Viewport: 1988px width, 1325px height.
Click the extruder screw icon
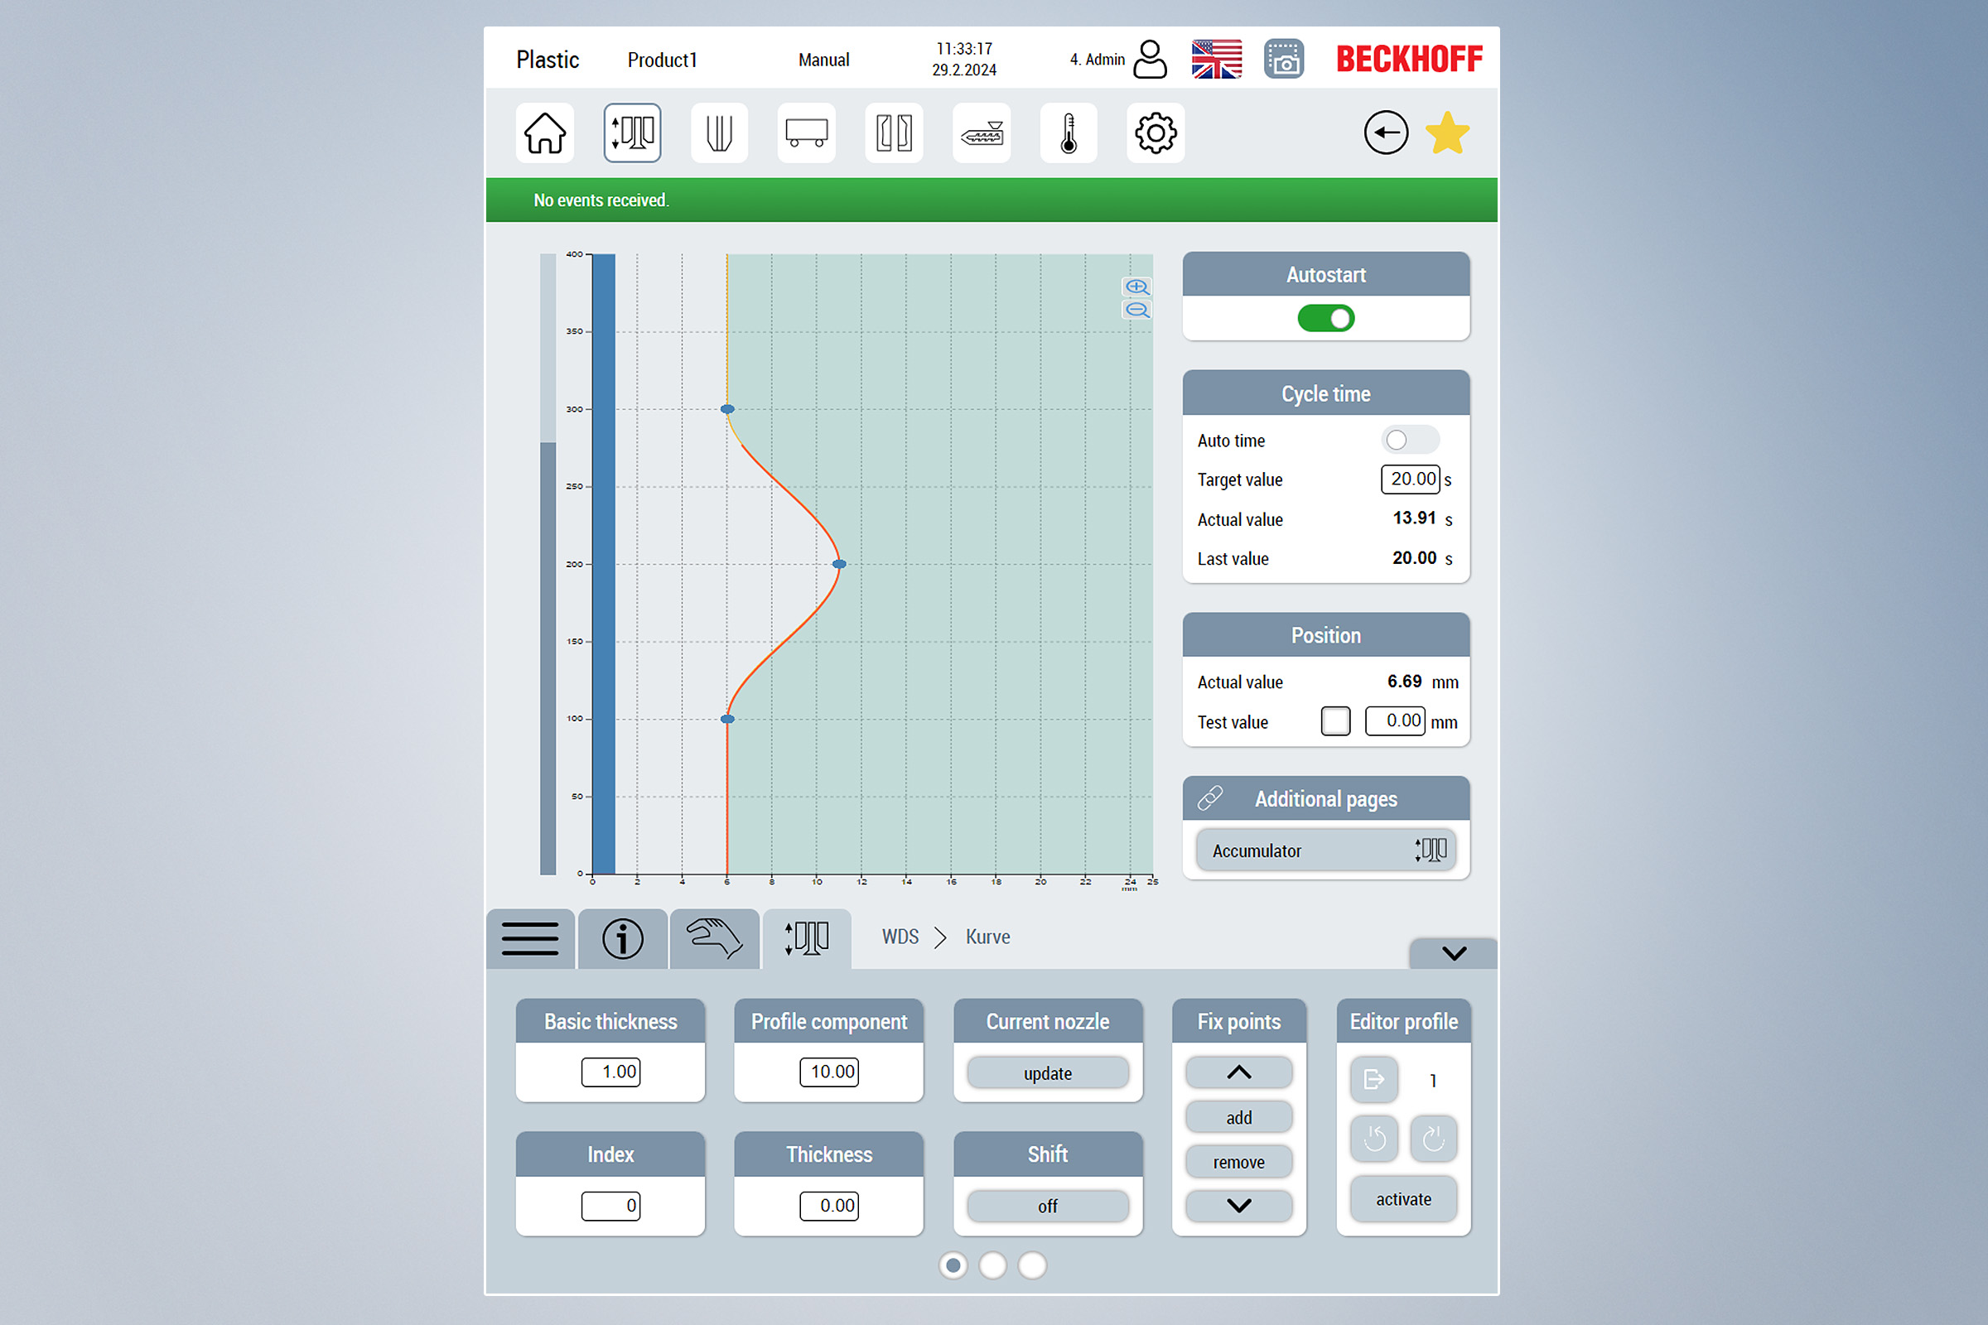pos(982,132)
